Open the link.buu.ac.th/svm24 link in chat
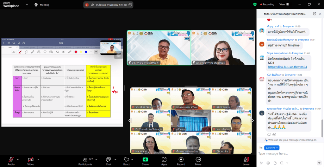The height and width of the screenshot is (167, 324). pos(287,67)
